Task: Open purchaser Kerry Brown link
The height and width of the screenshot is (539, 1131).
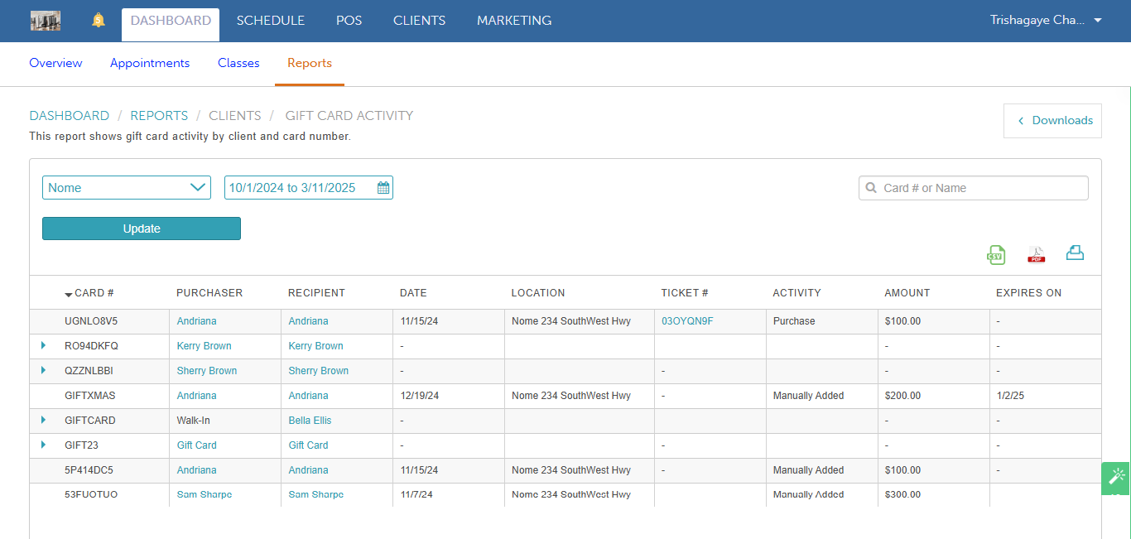Action: tap(205, 346)
